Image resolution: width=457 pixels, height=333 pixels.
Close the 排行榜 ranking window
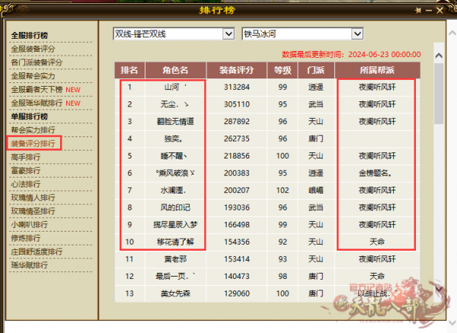[439, 11]
